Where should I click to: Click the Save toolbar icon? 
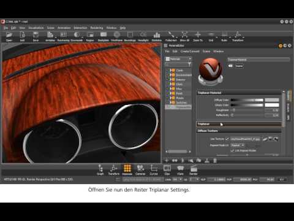36,37
